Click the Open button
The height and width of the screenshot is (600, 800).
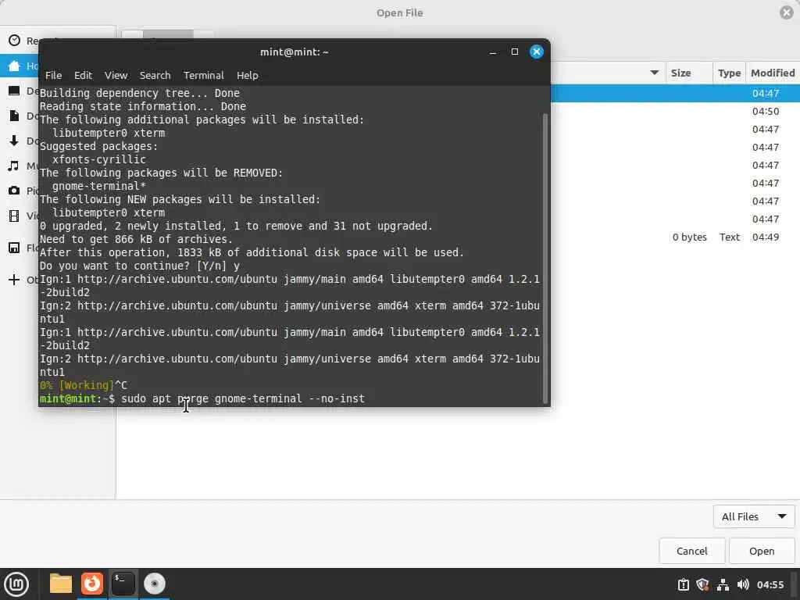coord(762,551)
